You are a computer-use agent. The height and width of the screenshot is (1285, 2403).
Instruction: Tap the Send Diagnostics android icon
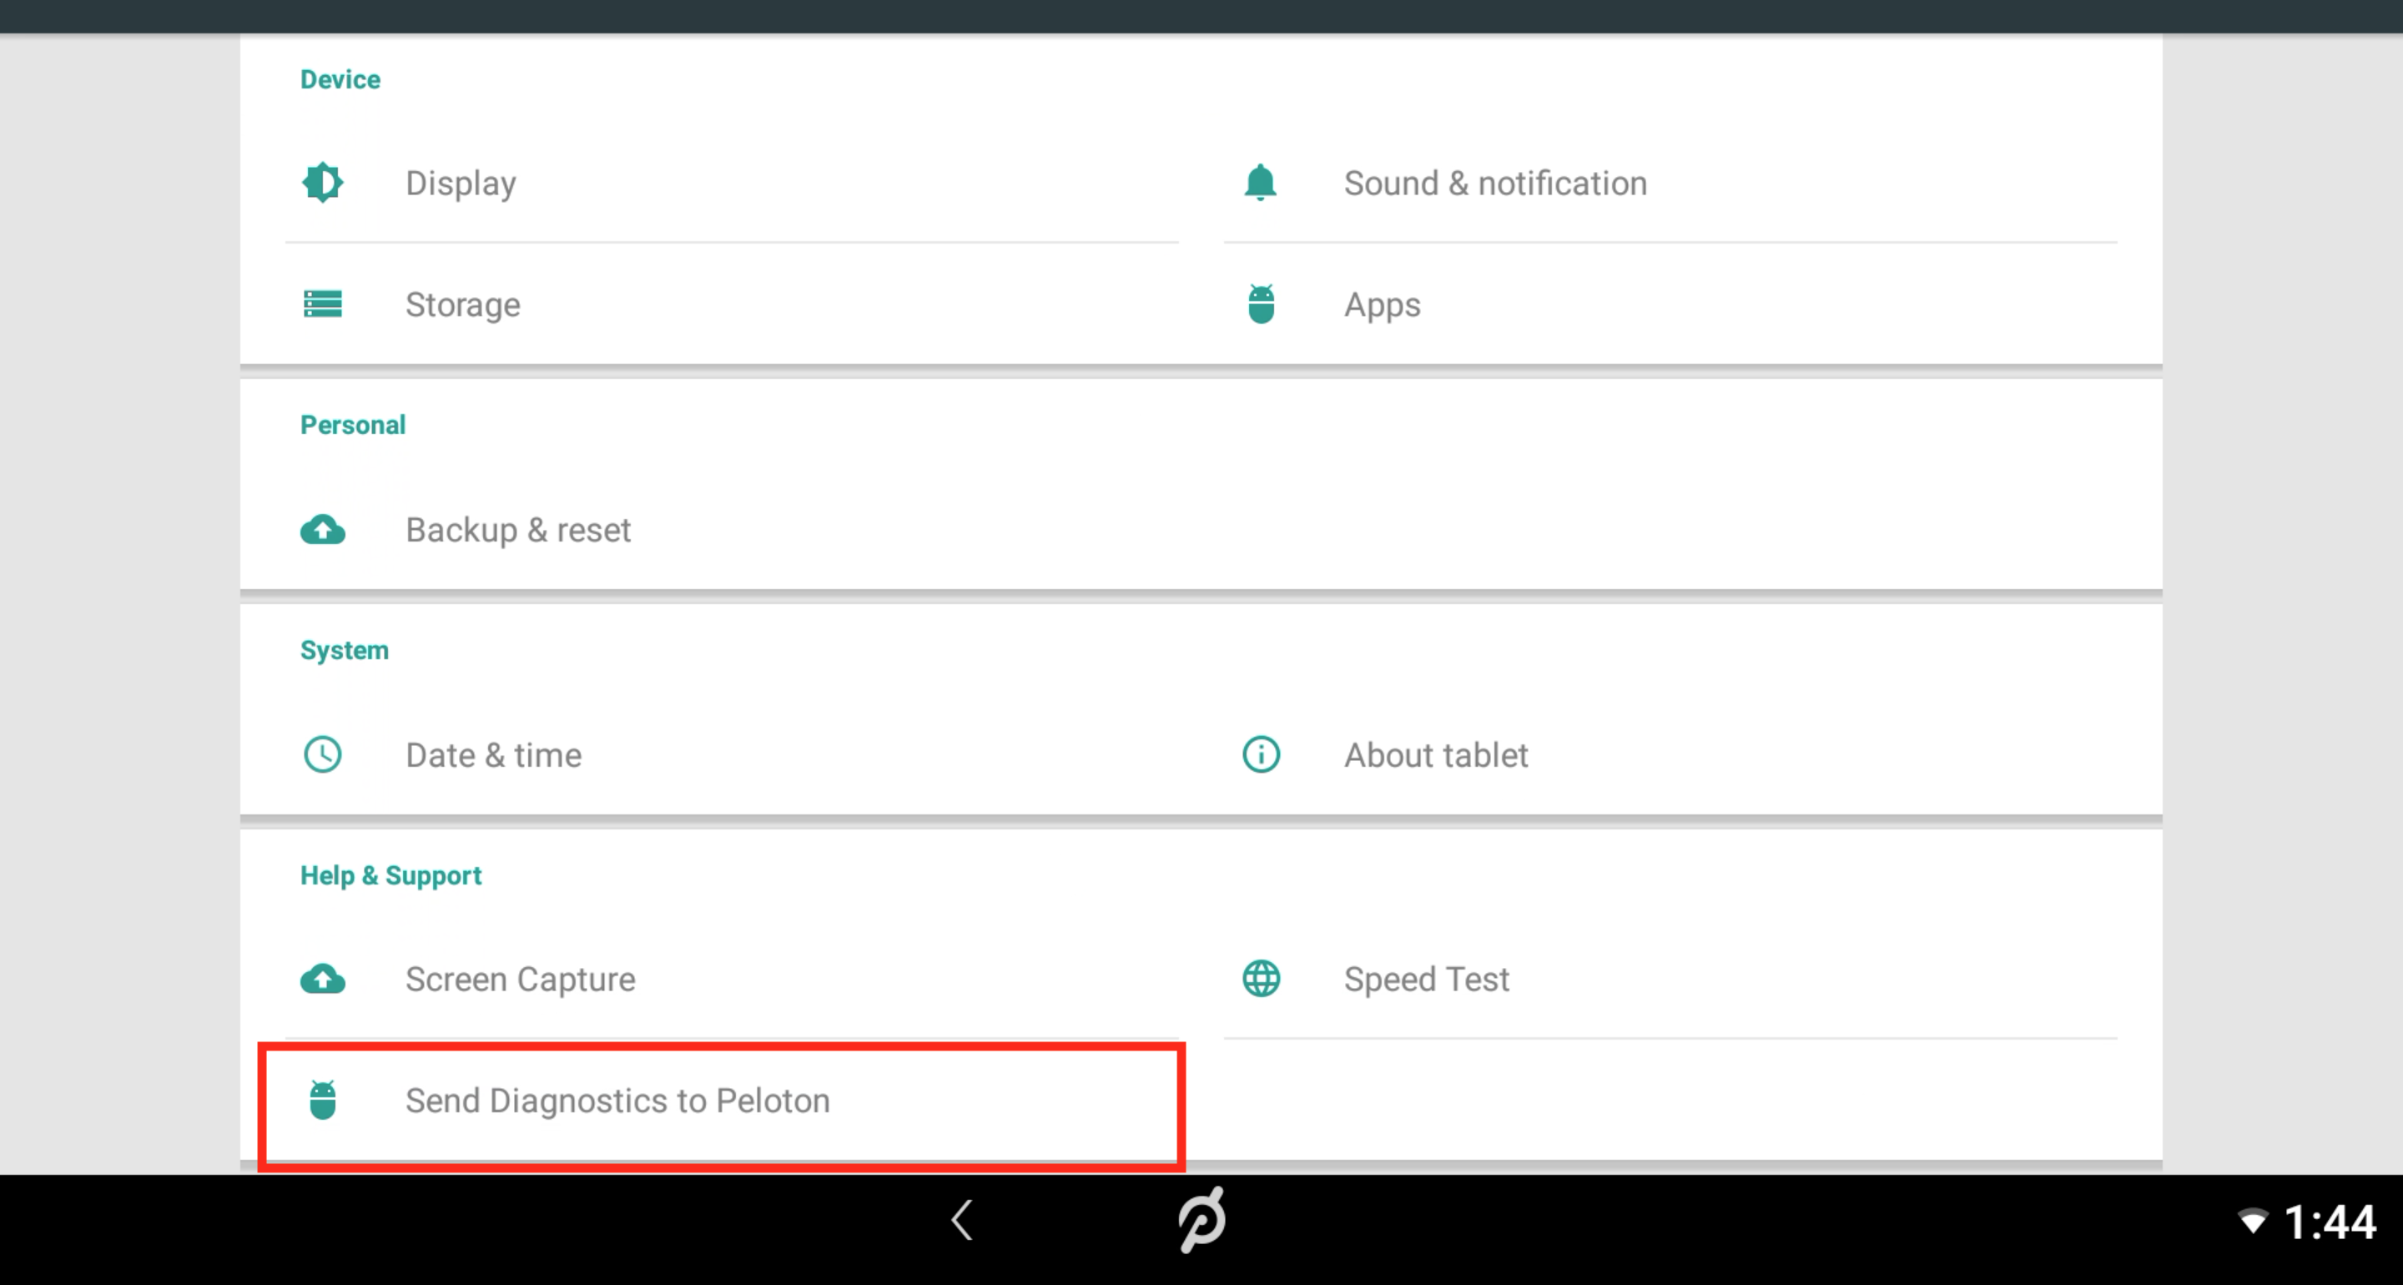tap(323, 1101)
